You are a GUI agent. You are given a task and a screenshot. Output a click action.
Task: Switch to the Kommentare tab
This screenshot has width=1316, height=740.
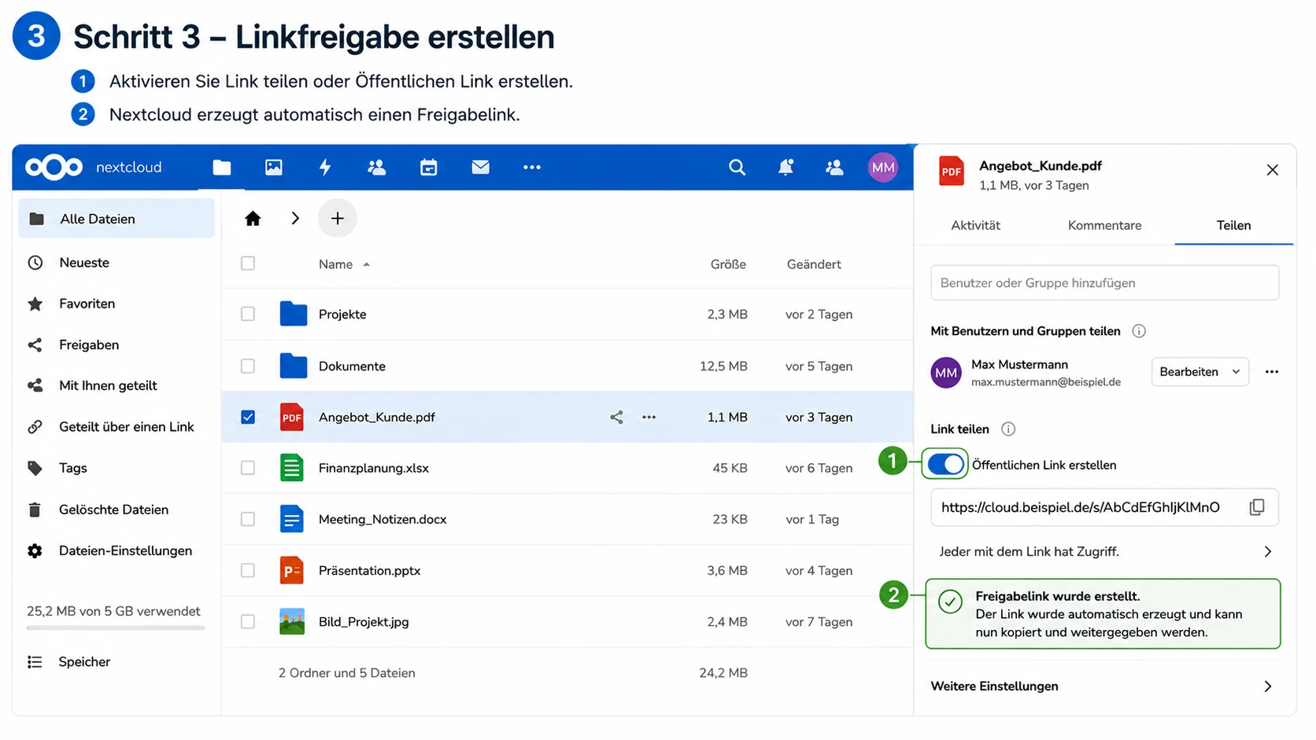(x=1104, y=225)
